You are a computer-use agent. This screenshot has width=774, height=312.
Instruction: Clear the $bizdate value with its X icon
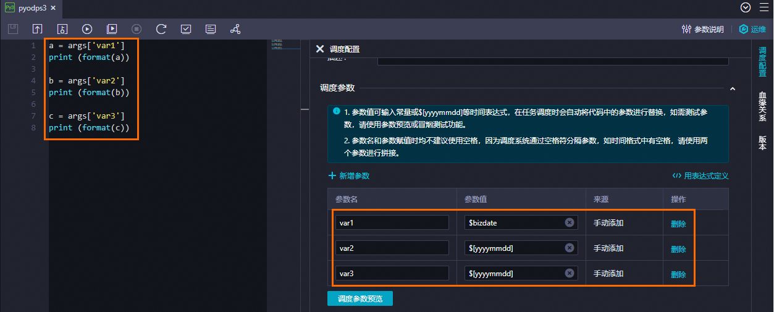pyautogui.click(x=569, y=222)
